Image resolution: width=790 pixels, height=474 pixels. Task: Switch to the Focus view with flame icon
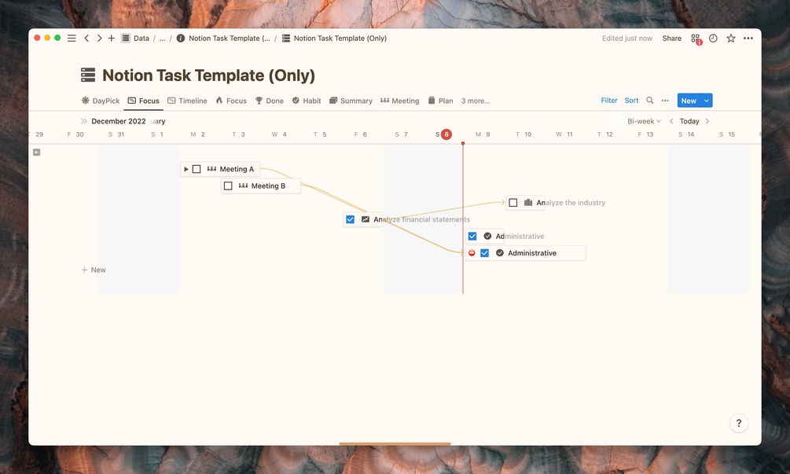click(231, 101)
